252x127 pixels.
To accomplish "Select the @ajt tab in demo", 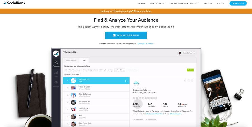I will coord(84,60).
